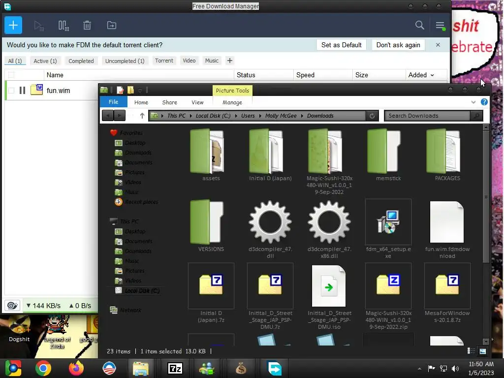Select the All (1) filter tab

pyautogui.click(x=15, y=61)
